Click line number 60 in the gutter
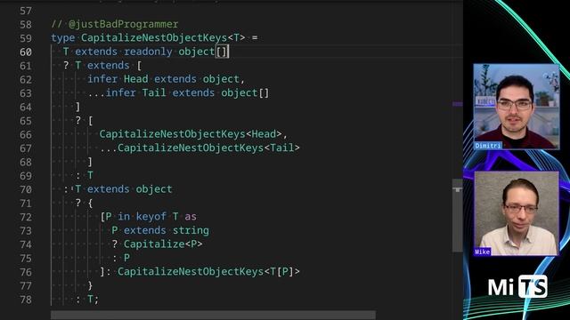The height and width of the screenshot is (320, 570). point(26,52)
